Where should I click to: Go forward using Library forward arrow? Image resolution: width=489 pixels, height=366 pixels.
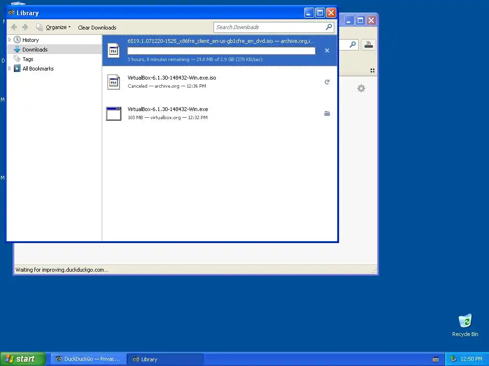(25, 27)
